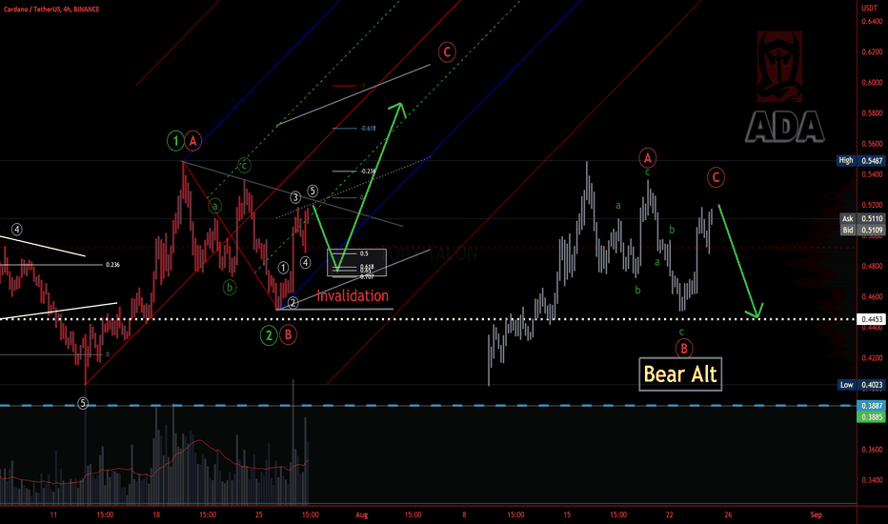Select the High 0.5487 price tag
888x524 pixels.
pos(860,161)
